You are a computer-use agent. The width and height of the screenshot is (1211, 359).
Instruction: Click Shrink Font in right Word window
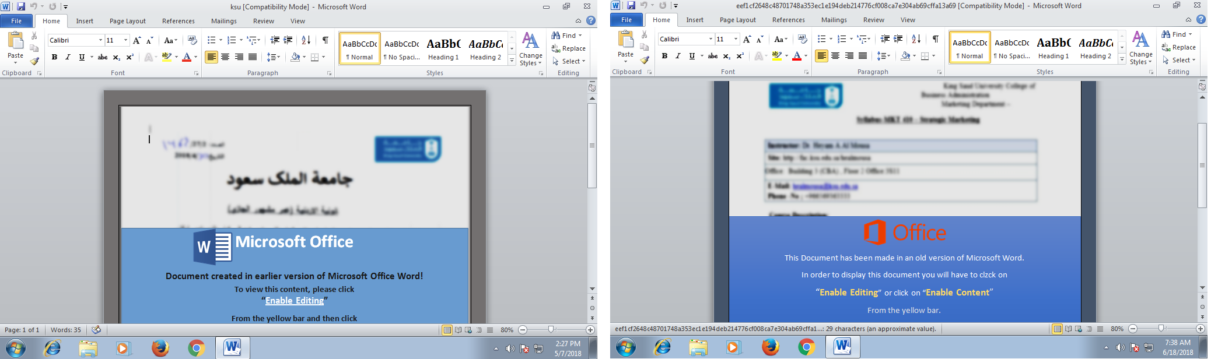(x=760, y=39)
